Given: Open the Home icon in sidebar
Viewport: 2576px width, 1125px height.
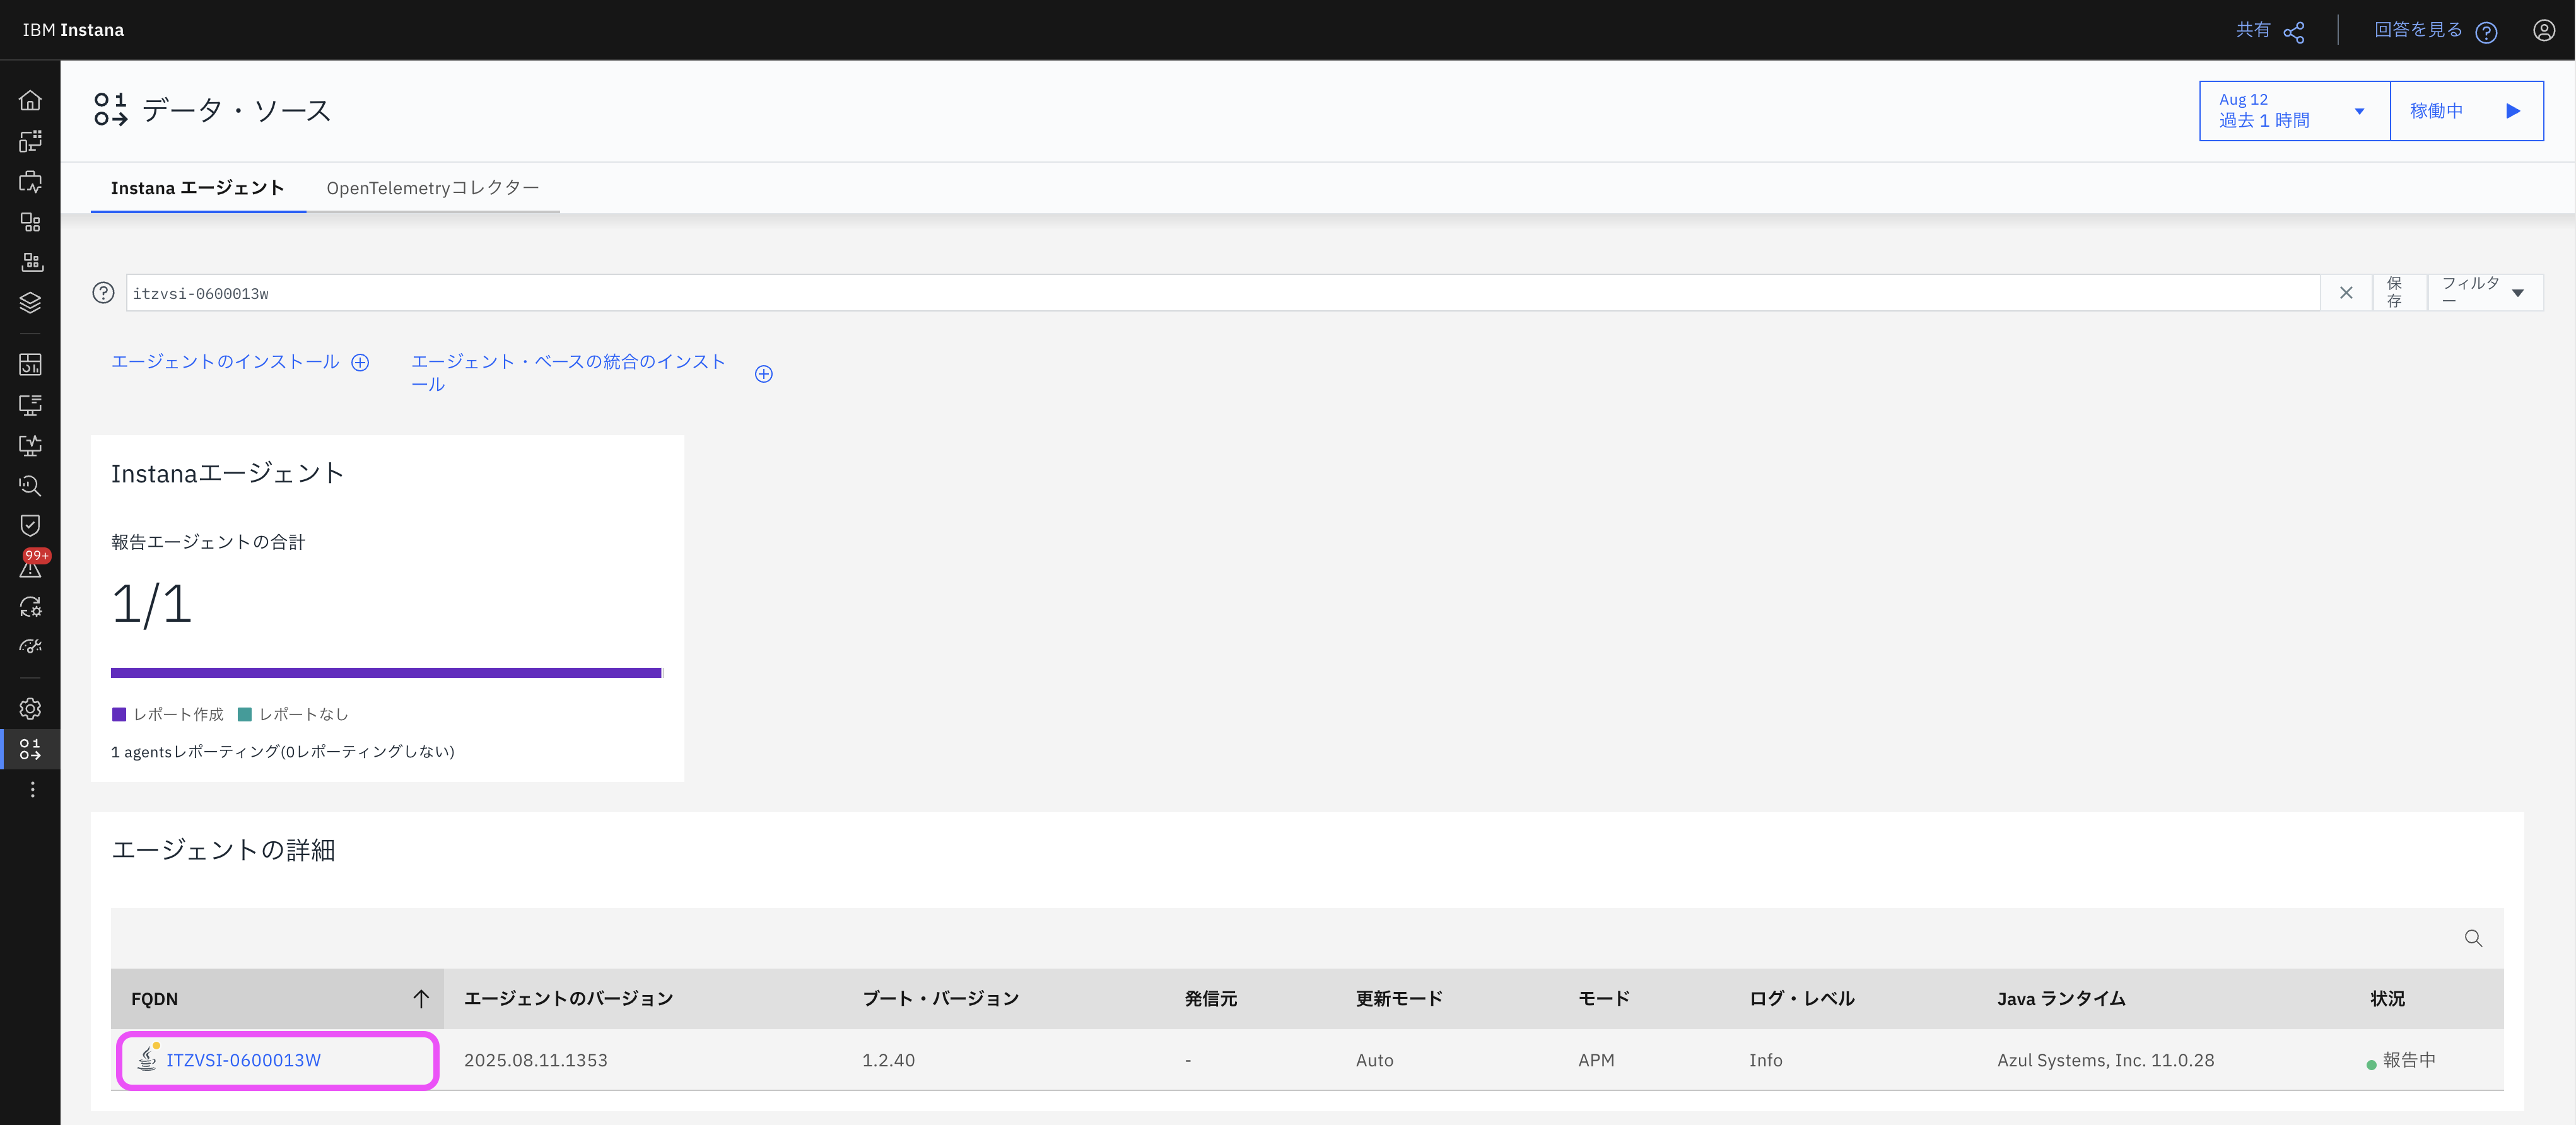Looking at the screenshot, I should click(30, 100).
